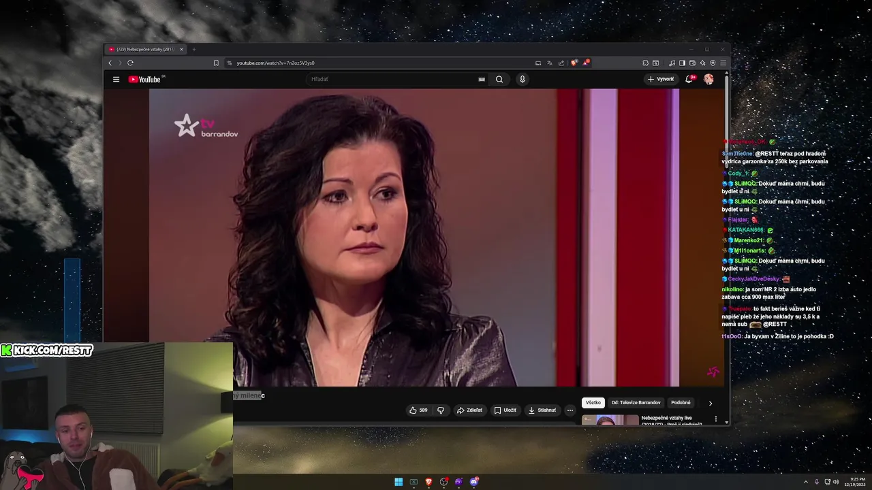The width and height of the screenshot is (872, 490).
Task: Click the YouTube search magnifier button
Action: 499,79
